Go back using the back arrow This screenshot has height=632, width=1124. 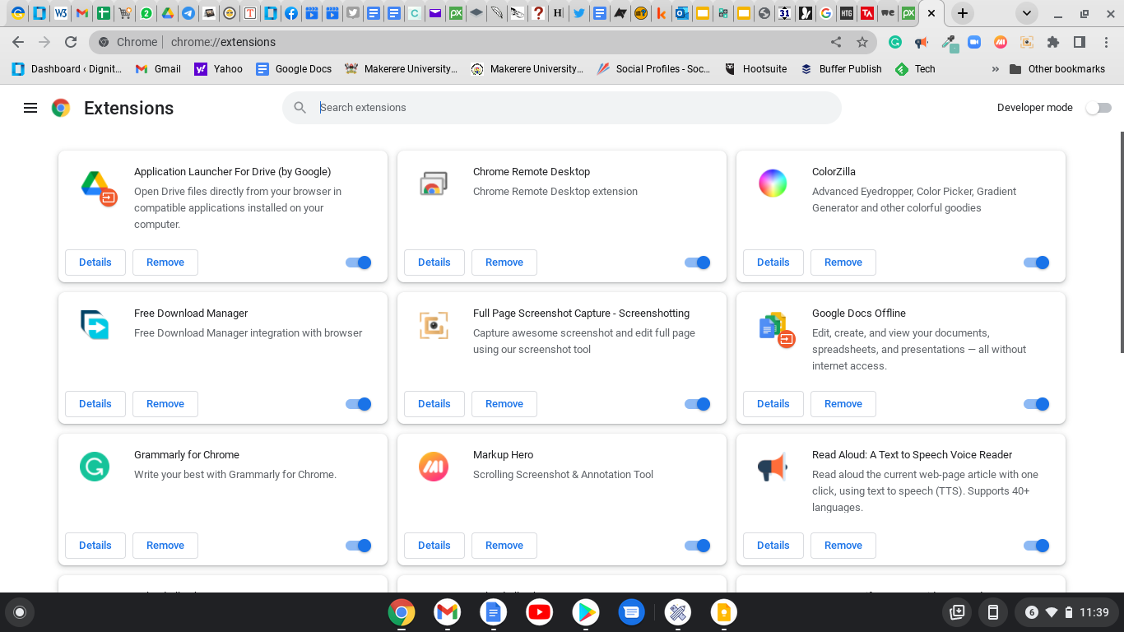[18, 42]
